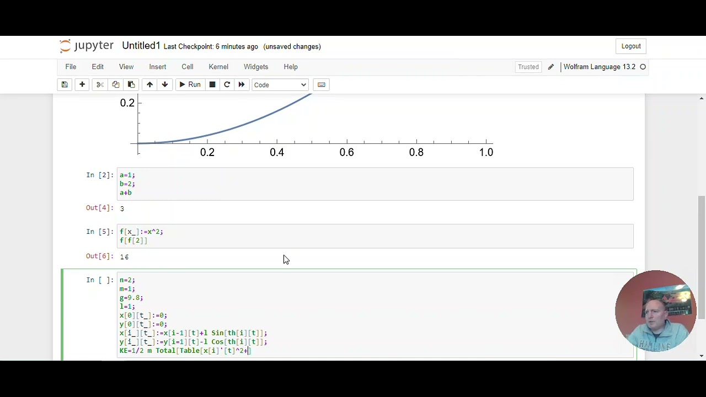The height and width of the screenshot is (397, 706).
Task: Open the Edit menu
Action: (x=98, y=67)
